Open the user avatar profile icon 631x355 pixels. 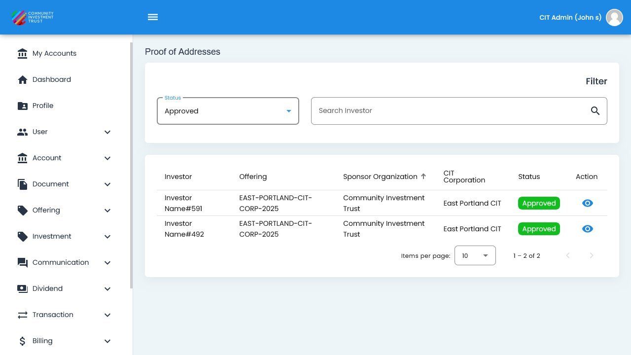(614, 17)
